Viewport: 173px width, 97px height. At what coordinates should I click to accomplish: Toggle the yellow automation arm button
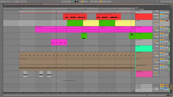point(82,2)
